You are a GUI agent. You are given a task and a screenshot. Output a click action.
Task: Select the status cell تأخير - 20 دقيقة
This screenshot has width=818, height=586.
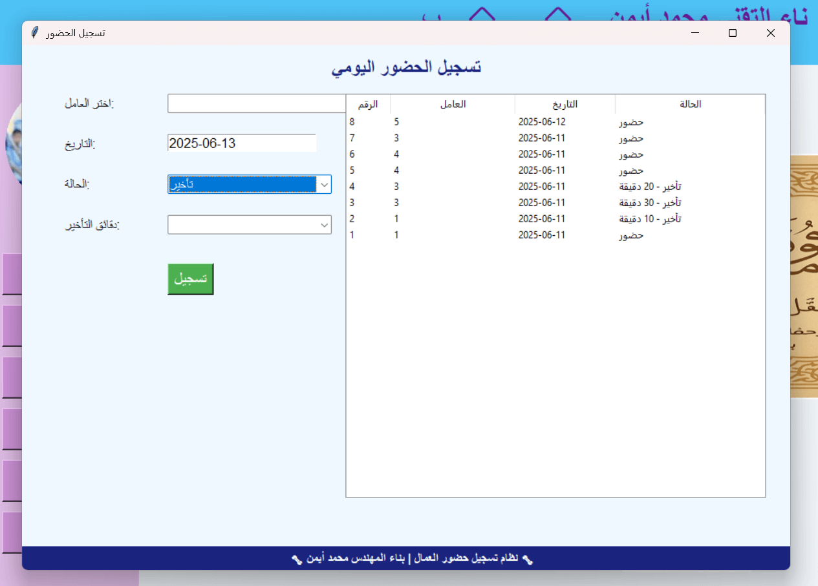(x=650, y=186)
